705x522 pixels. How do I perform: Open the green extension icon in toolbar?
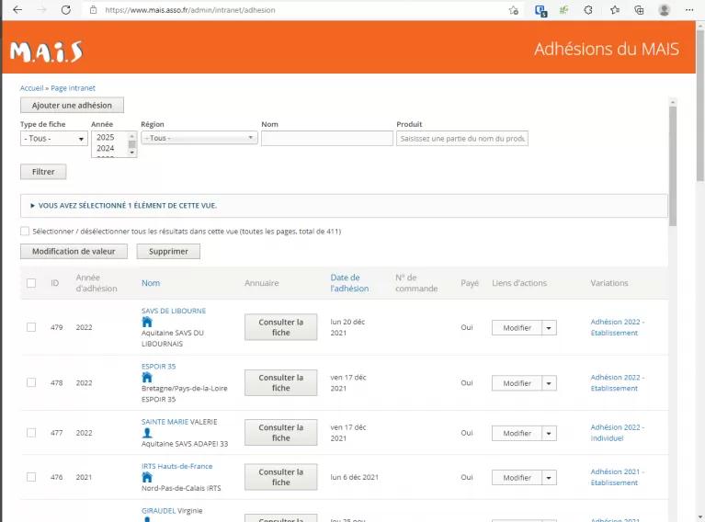[x=563, y=10]
